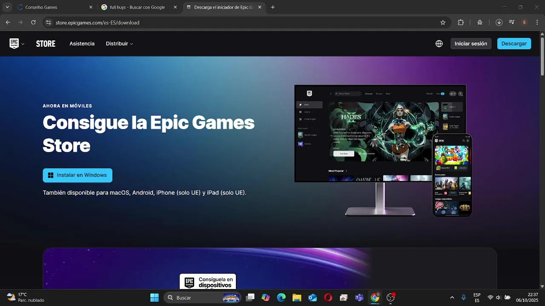Open a new browser tab
The height and width of the screenshot is (306, 545).
pyautogui.click(x=273, y=7)
